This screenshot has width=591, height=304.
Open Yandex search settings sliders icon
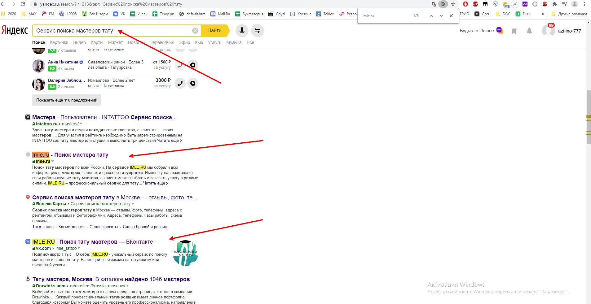click(x=258, y=31)
